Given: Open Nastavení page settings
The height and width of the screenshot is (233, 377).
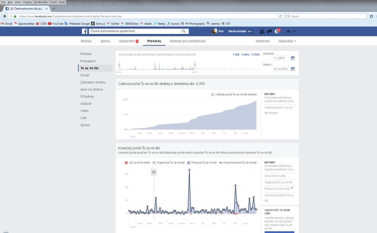Looking at the screenshot, I should [x=263, y=41].
